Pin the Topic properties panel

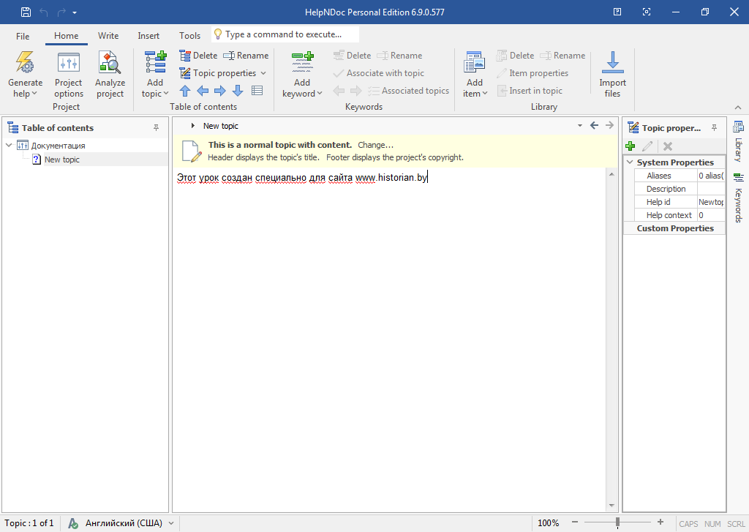tap(714, 127)
